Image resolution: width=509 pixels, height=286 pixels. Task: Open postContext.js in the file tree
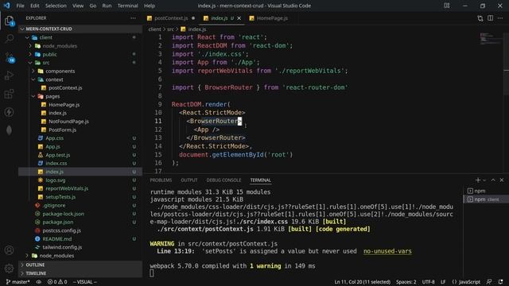[80, 88]
